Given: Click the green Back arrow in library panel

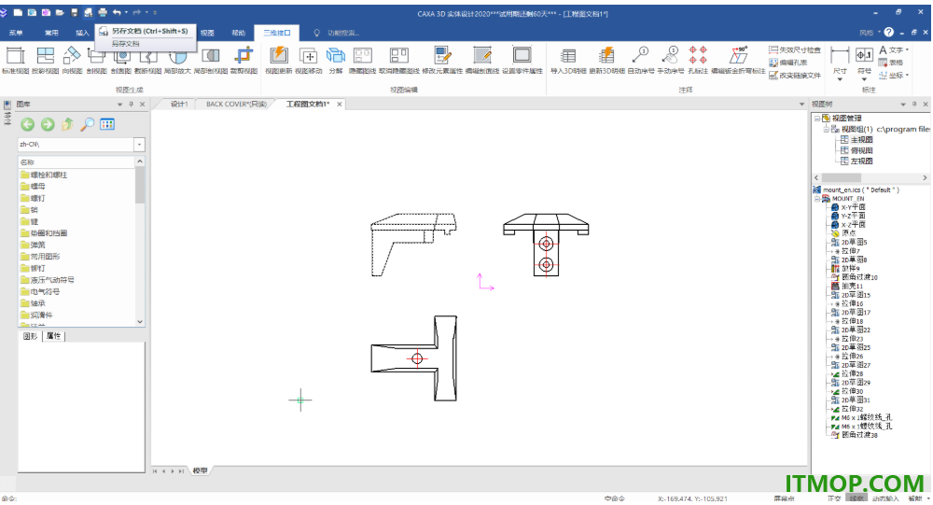Looking at the screenshot, I should point(27,124).
